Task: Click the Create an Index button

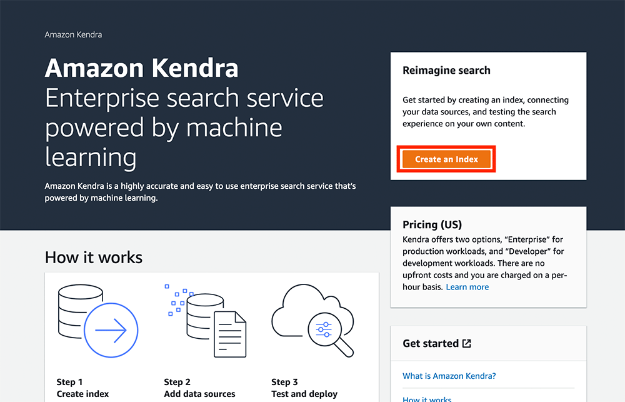Action: pyautogui.click(x=446, y=159)
